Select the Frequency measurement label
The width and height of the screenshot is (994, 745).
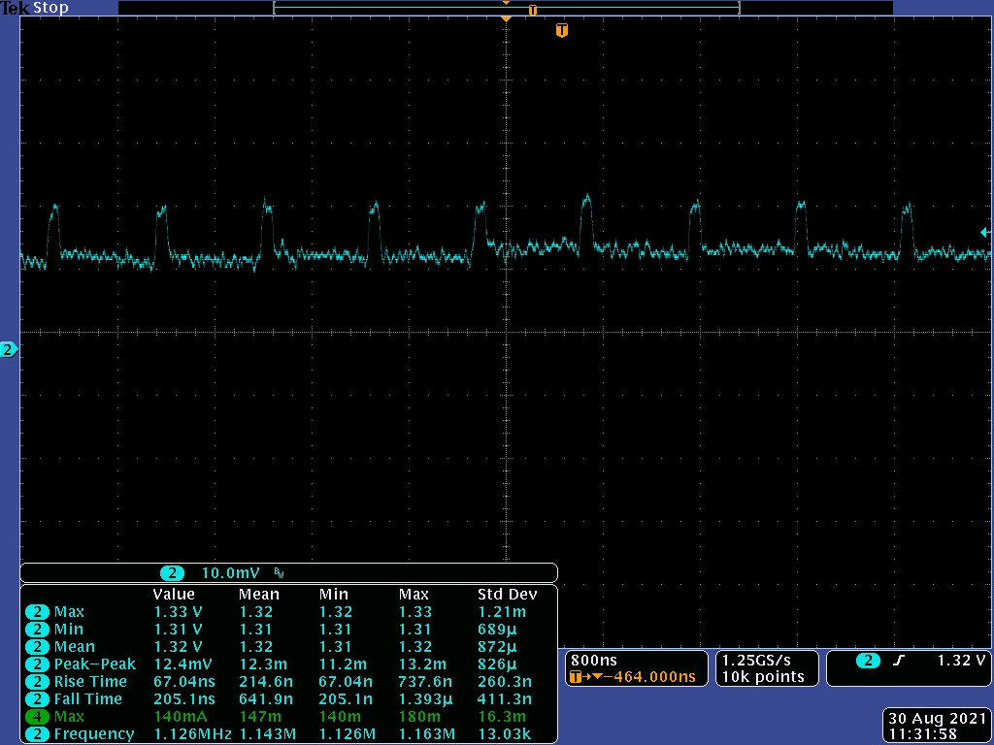(93, 734)
